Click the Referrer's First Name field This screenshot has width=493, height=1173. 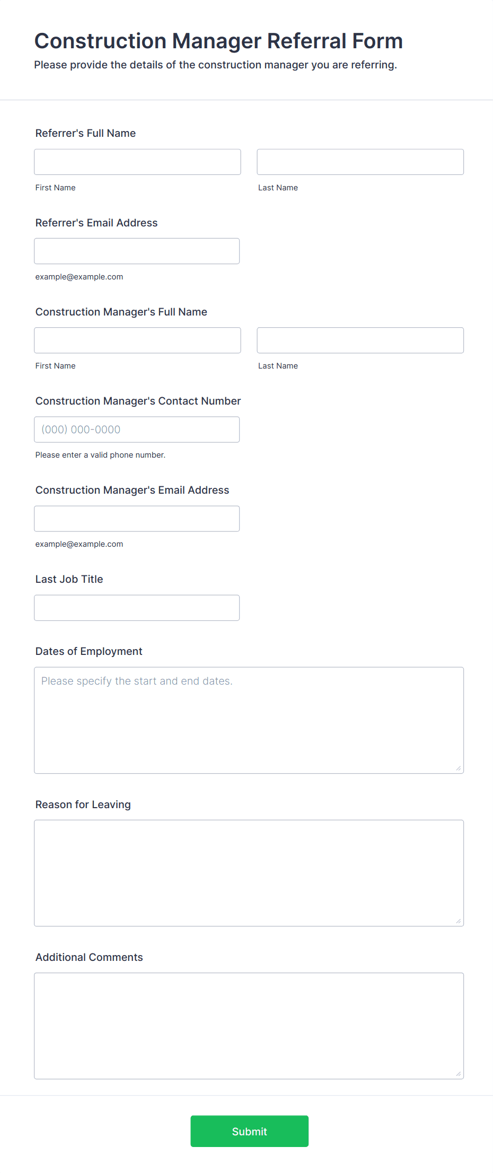point(137,162)
